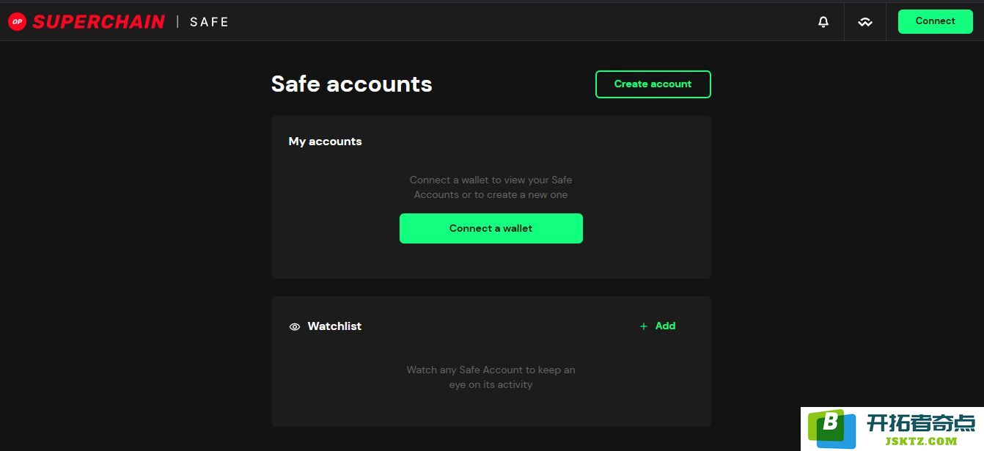Screen dimensions: 984x451
Task: Click the Create account button
Action: (653, 84)
